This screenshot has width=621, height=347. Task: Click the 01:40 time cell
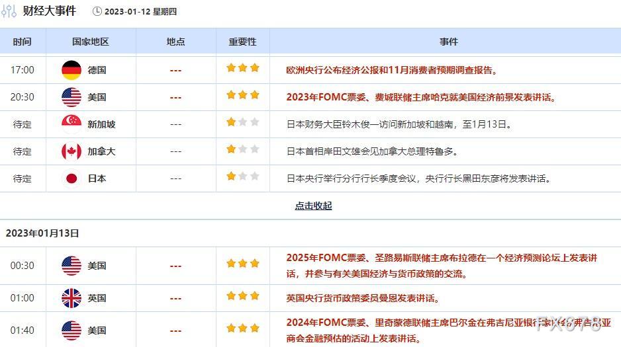coord(23,330)
